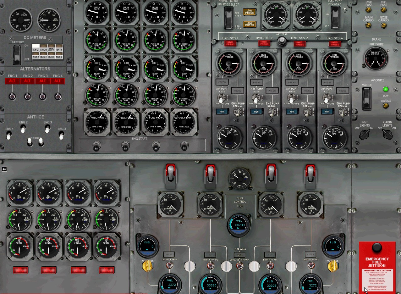The width and height of the screenshot is (401, 294).
Task: Turn the CABIN LIGHTS knob
Action: [x=387, y=135]
